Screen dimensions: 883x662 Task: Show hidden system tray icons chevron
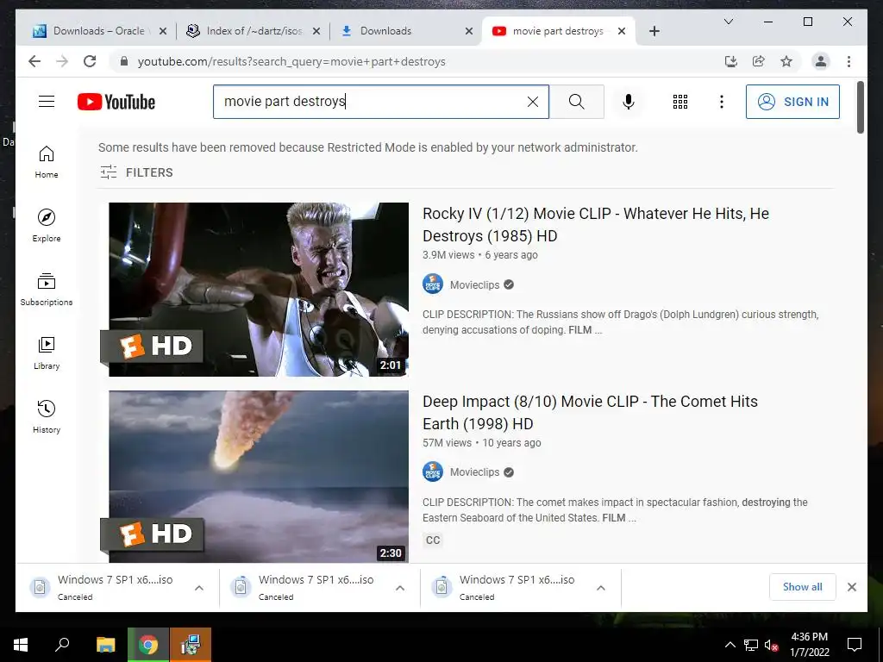[730, 645]
